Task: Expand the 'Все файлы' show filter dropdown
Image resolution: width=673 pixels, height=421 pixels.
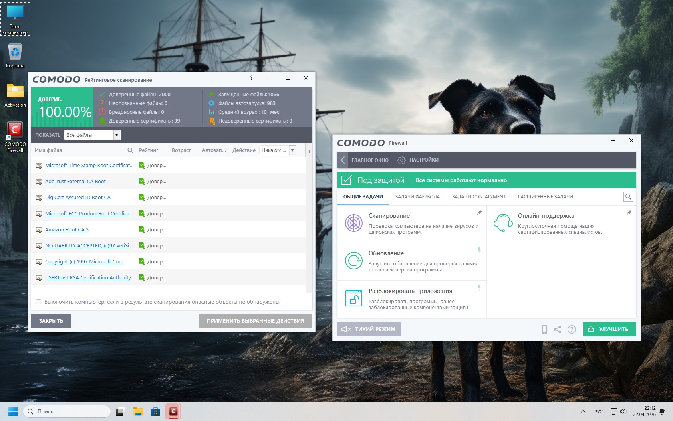Action: point(117,135)
